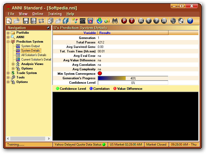The width and height of the screenshot is (207, 154).
Task: Click the globe with chart icon
Action: tap(107, 21)
